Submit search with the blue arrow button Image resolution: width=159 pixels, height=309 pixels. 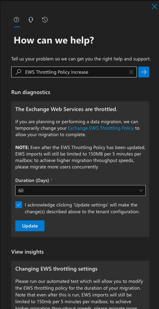pos(144,72)
